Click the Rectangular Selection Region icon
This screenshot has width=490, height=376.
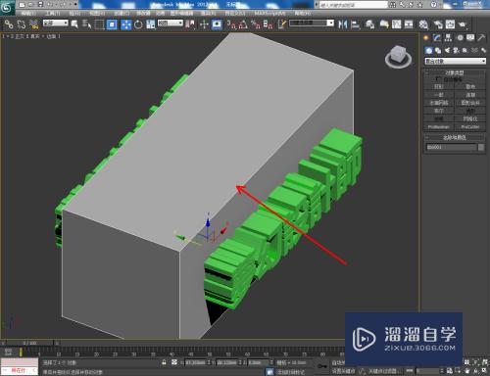click(x=99, y=24)
